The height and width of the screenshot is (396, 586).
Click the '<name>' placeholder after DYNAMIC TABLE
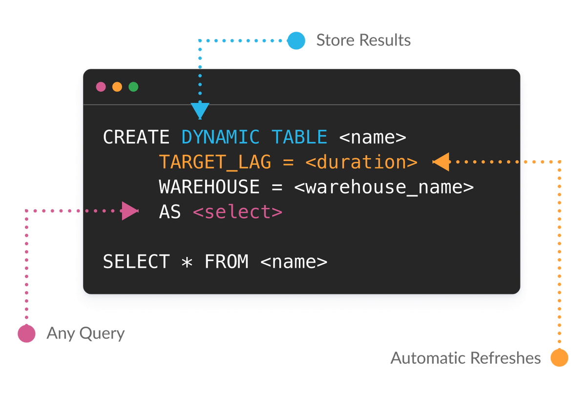click(x=373, y=138)
